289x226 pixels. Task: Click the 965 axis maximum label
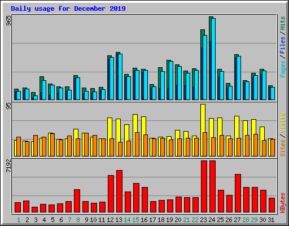click(x=8, y=21)
